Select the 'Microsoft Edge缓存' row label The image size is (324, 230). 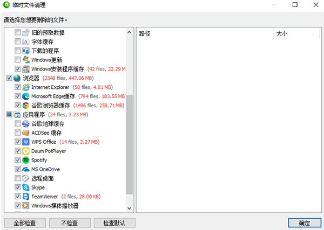(53, 96)
